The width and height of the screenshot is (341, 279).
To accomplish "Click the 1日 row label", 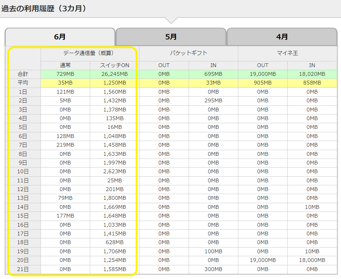I will click(23, 92).
